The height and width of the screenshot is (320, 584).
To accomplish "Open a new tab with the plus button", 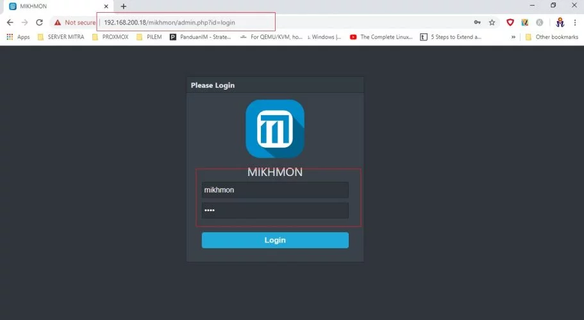I will (x=124, y=6).
